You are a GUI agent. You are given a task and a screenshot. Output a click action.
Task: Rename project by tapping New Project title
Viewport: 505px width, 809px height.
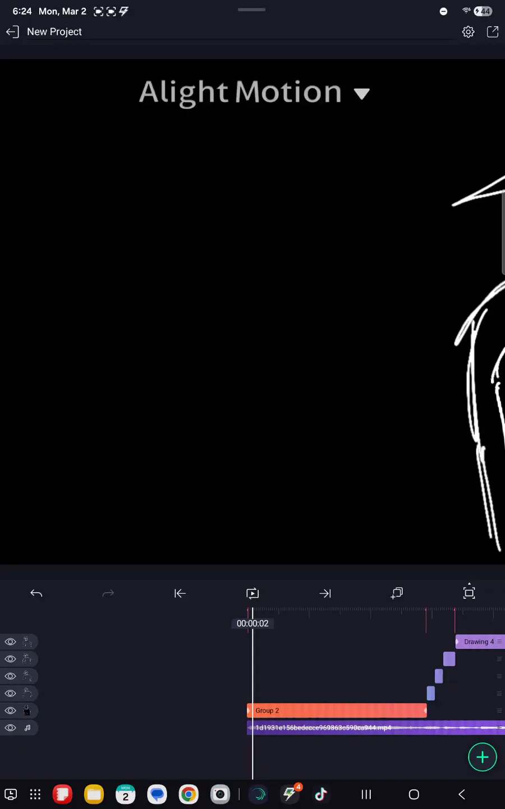[54, 32]
